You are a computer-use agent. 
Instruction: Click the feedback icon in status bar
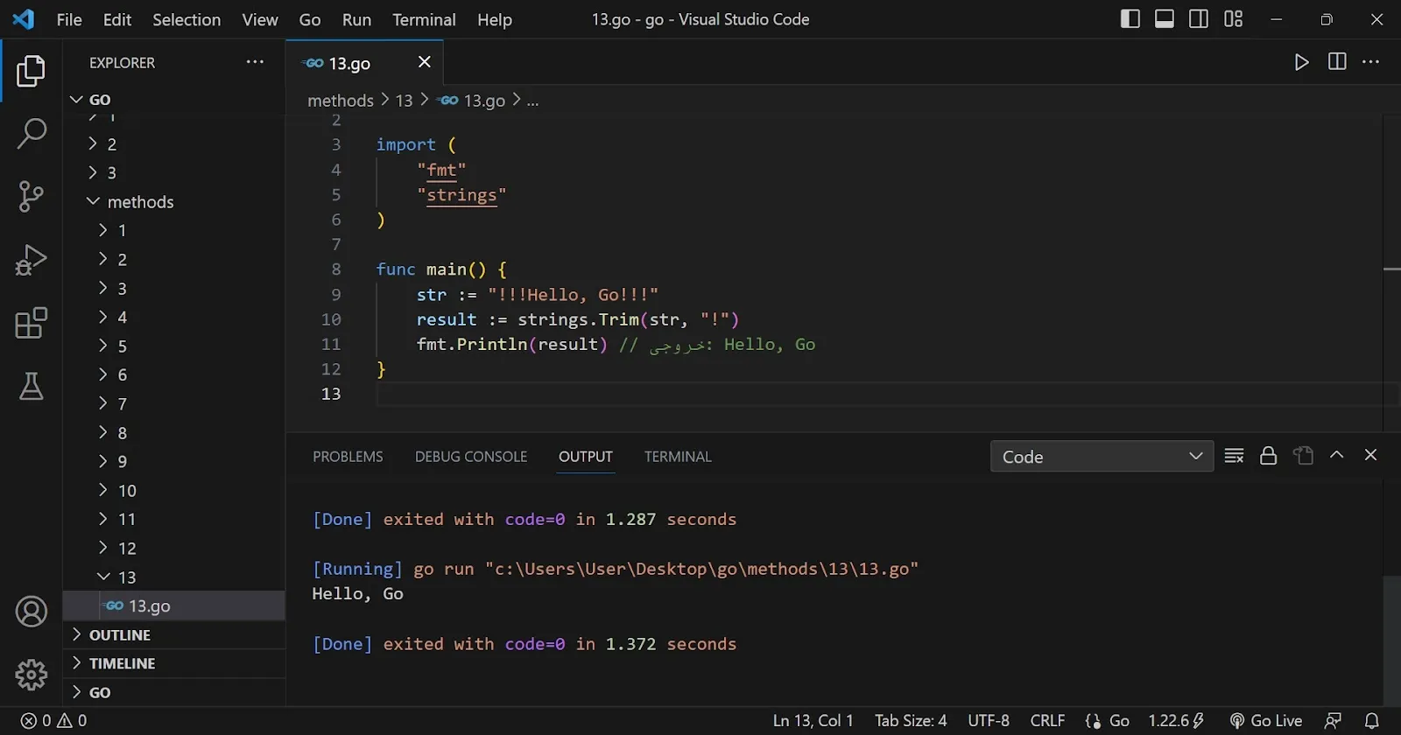[1333, 721]
